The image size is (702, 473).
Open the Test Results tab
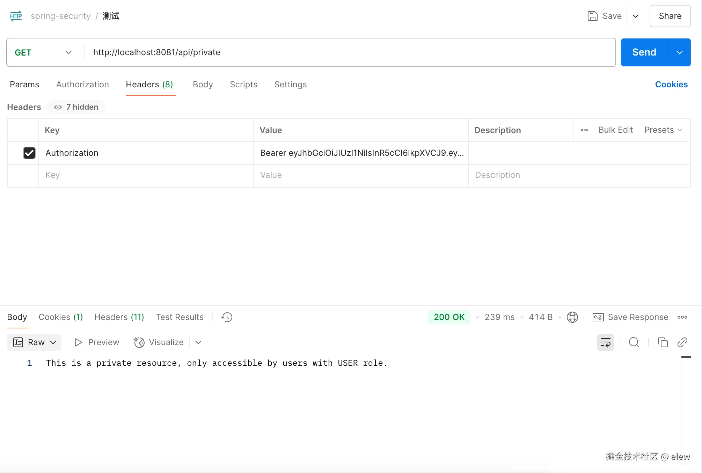pos(180,317)
